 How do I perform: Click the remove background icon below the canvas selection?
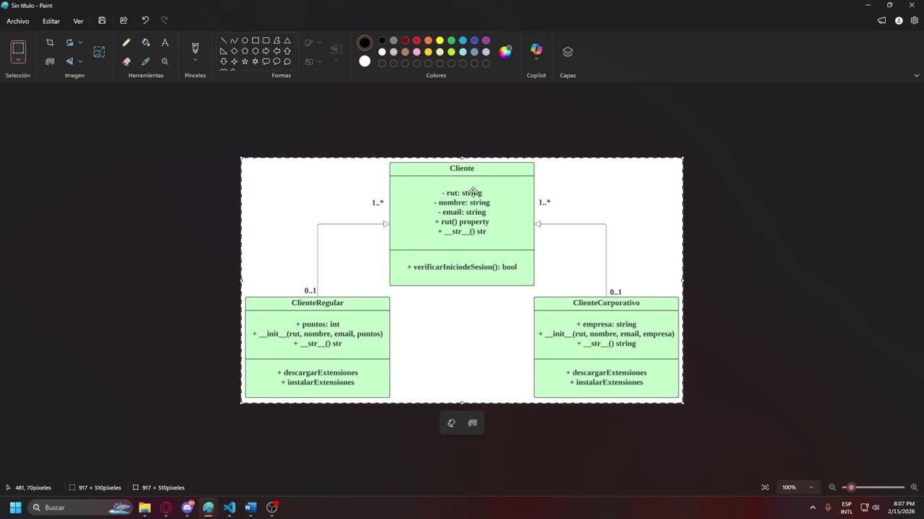tap(473, 423)
